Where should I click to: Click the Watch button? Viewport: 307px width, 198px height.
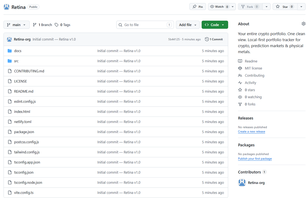point(219,7)
